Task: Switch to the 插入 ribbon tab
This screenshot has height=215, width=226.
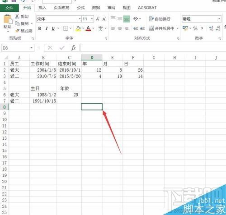Action: coord(42,8)
